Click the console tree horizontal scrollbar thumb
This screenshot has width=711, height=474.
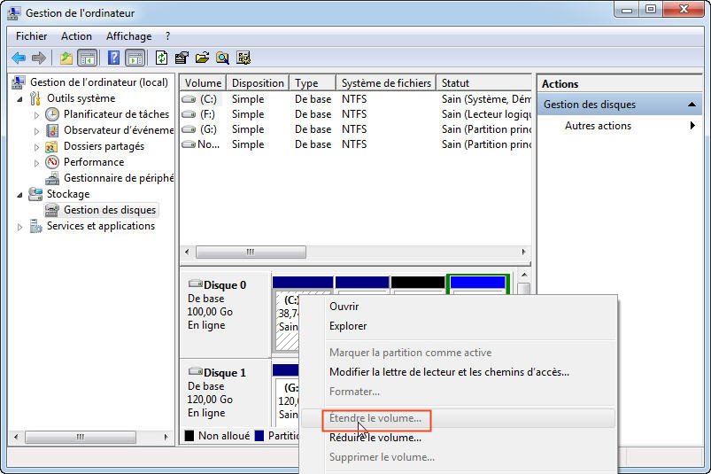pyautogui.click(x=81, y=437)
